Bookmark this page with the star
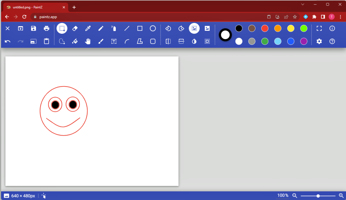This screenshot has width=346, height=200. pyautogui.click(x=295, y=17)
